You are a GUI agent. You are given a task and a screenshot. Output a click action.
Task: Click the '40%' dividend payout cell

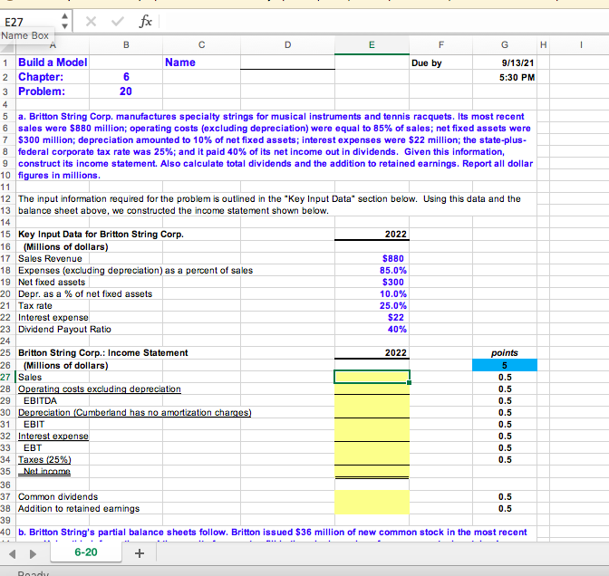click(372, 329)
